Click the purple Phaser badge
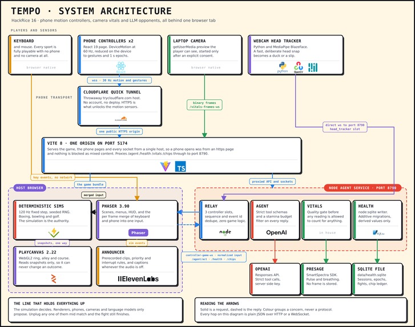The height and width of the screenshot is (327, 415). tap(138, 232)
